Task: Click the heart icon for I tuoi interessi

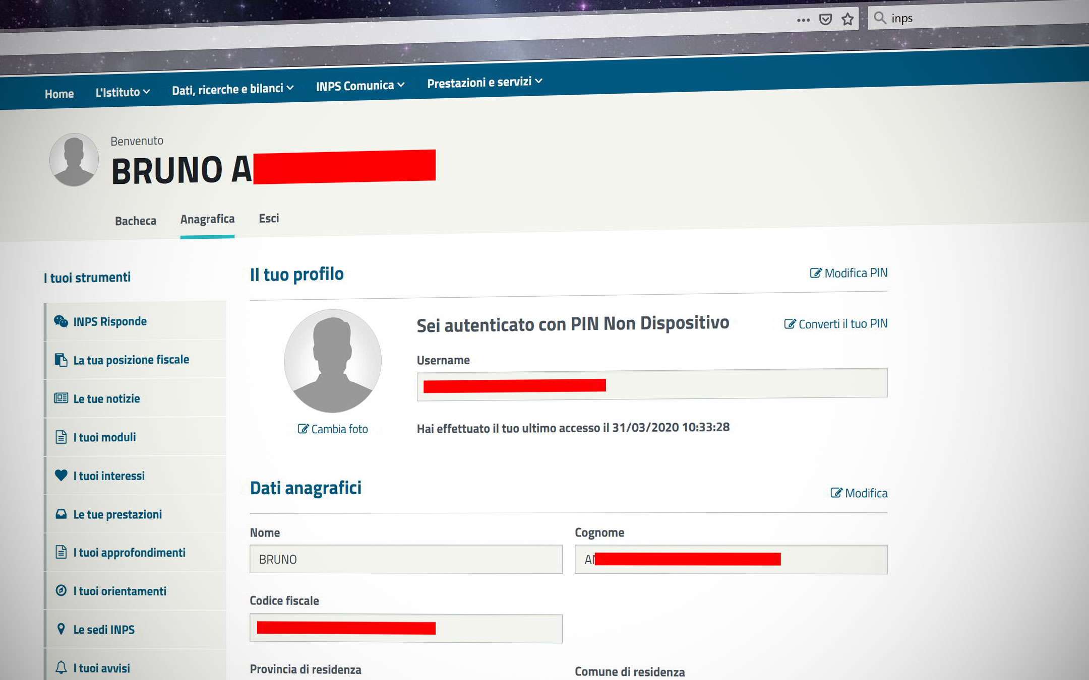Action: [x=61, y=475]
